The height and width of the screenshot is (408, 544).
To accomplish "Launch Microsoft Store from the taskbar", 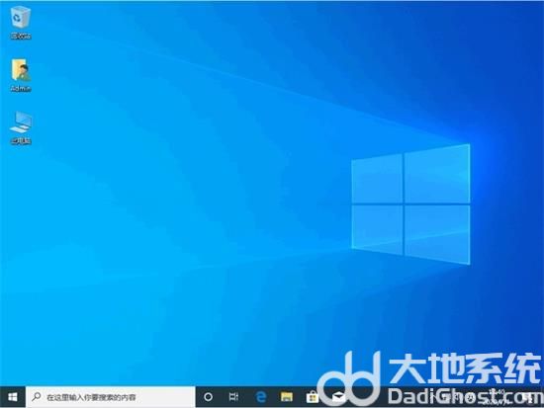I will point(313,397).
